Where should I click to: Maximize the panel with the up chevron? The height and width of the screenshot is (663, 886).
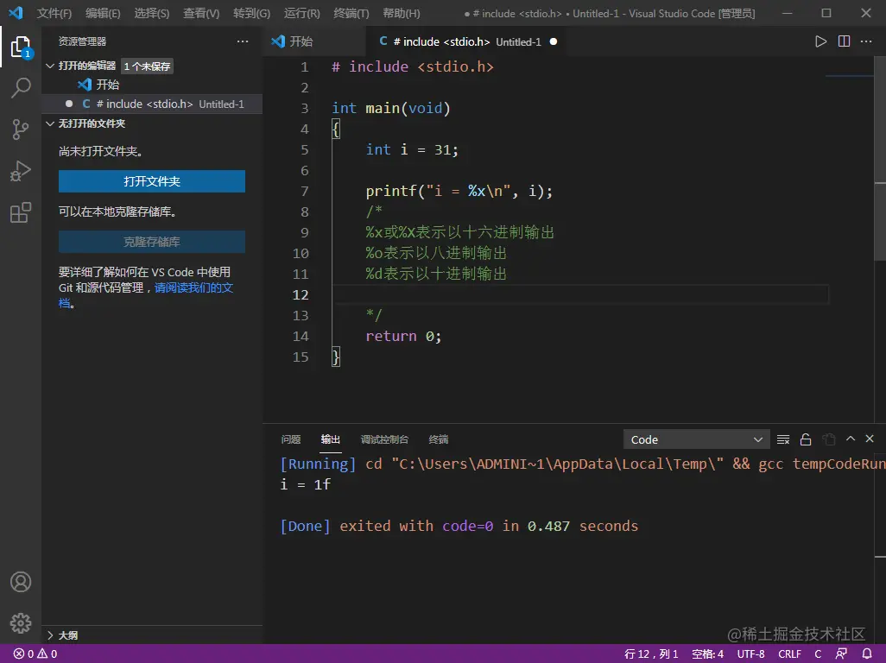(x=851, y=439)
